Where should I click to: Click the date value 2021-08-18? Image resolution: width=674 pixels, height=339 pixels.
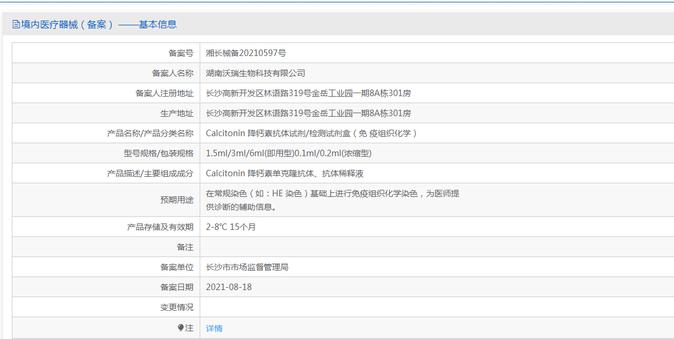pyautogui.click(x=229, y=287)
